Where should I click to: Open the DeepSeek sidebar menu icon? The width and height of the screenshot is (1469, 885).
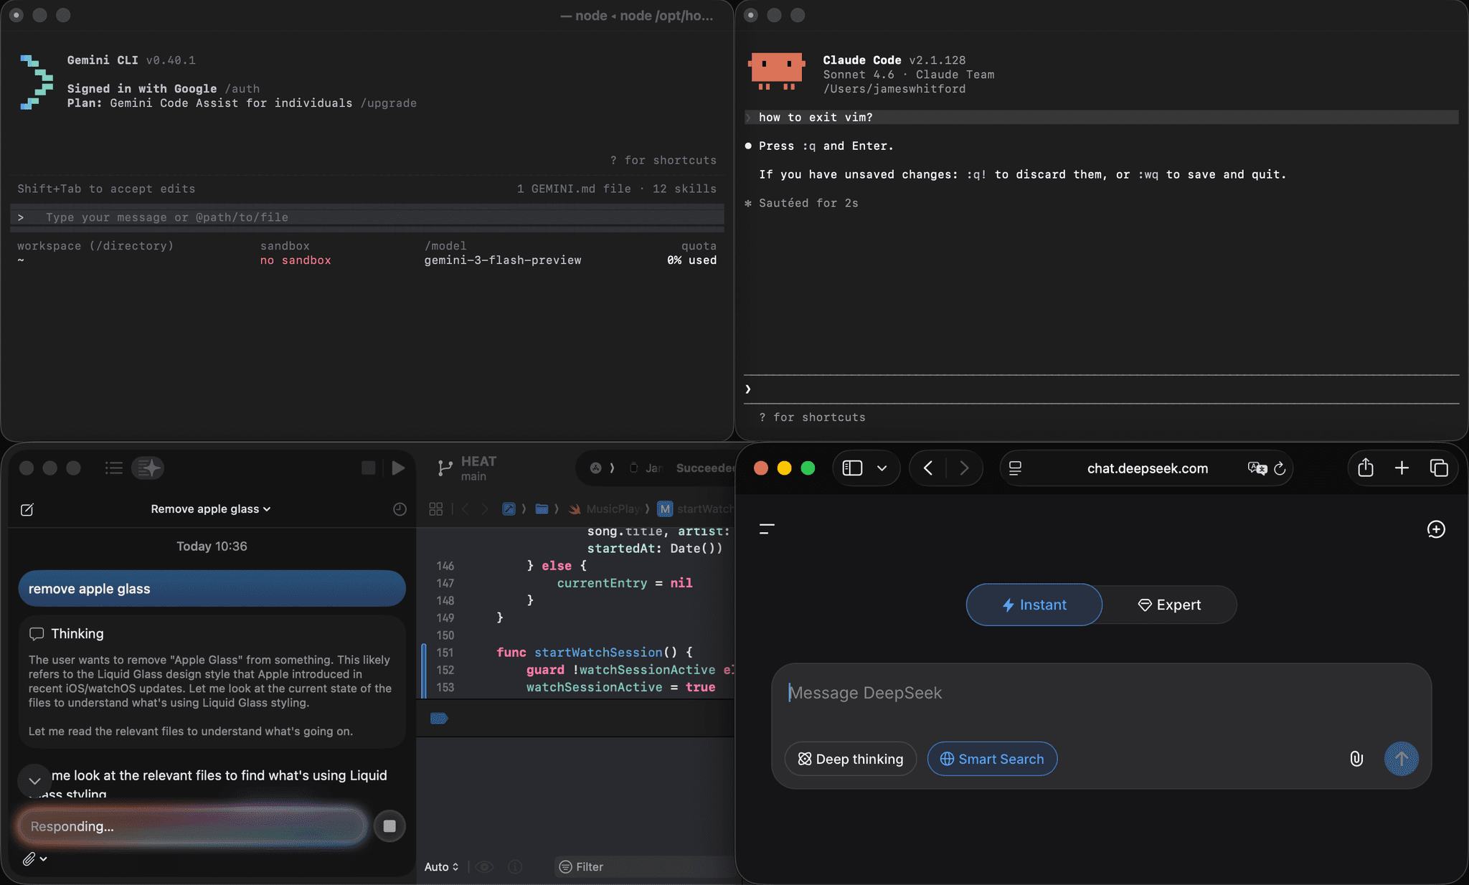pyautogui.click(x=767, y=529)
